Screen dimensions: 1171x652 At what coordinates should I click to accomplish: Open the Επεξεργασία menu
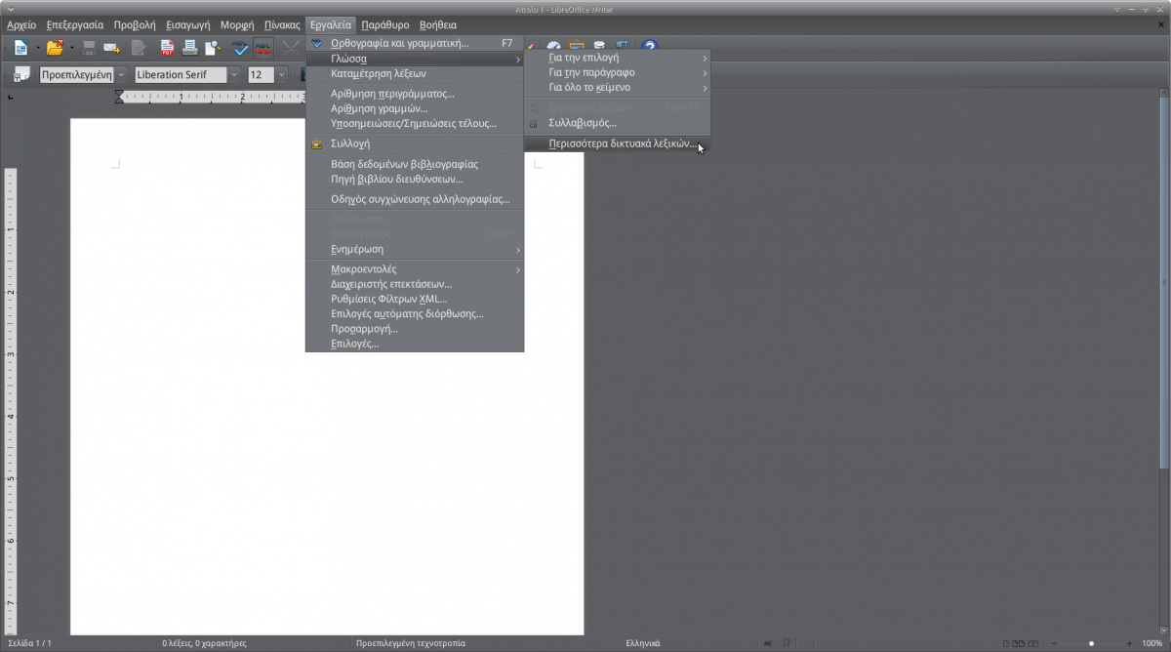point(75,24)
